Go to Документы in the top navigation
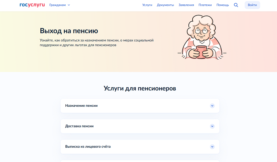 click(165, 5)
